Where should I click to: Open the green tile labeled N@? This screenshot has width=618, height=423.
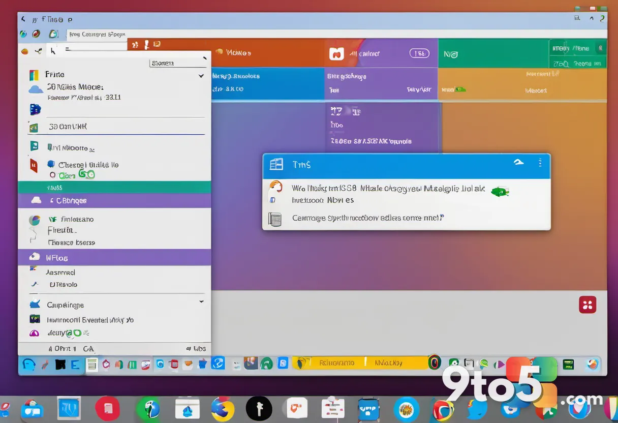coord(493,53)
